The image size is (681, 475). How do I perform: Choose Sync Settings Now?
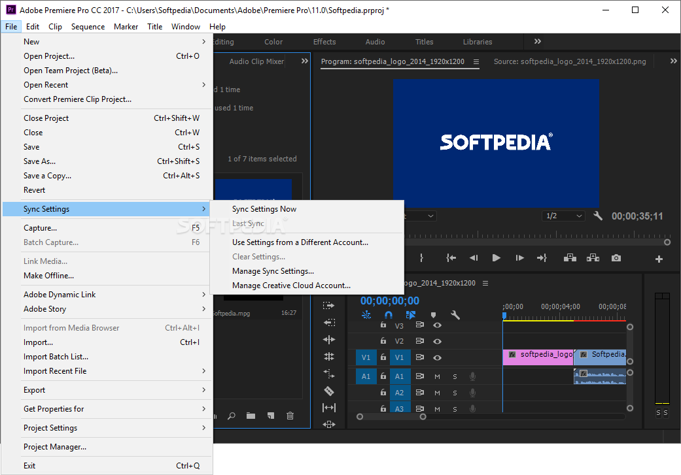[307, 209]
